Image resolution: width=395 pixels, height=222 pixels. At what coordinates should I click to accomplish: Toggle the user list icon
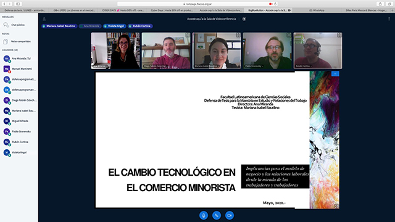[44, 19]
